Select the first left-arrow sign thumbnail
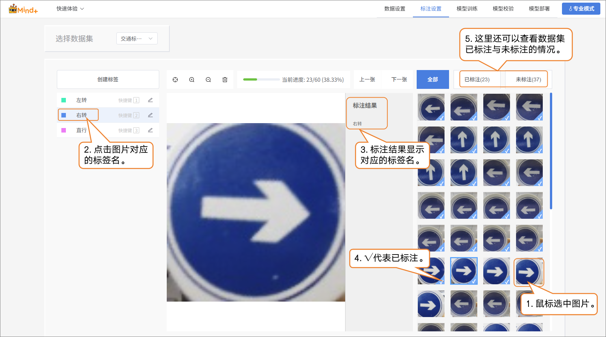 (x=431, y=107)
